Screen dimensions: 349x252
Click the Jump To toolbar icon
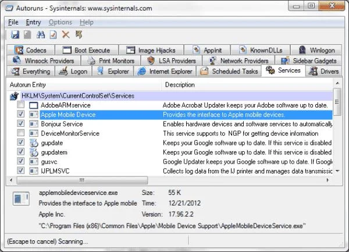coord(79,34)
